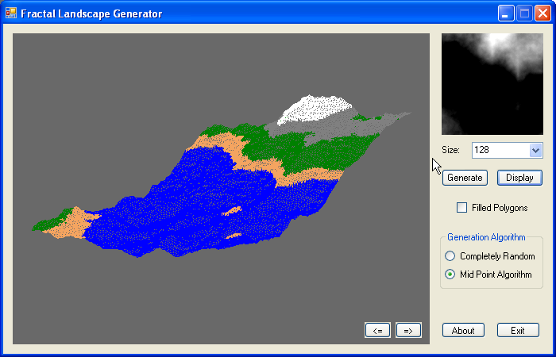Click the Display button

(519, 178)
